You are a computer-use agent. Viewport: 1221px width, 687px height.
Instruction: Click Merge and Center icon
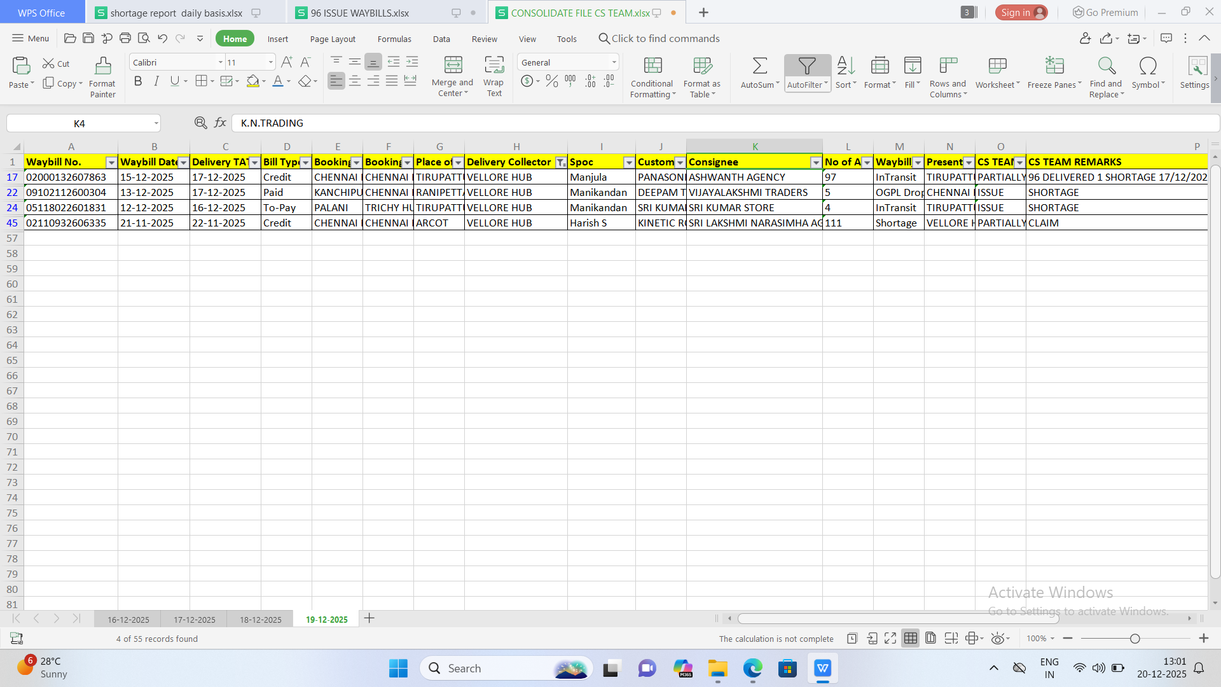click(x=453, y=66)
